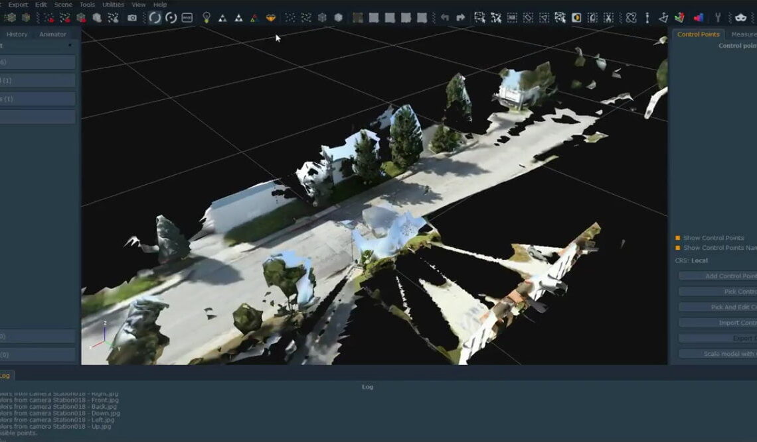Collapse the left panel section with arrow
The width and height of the screenshot is (757, 442).
70,46
